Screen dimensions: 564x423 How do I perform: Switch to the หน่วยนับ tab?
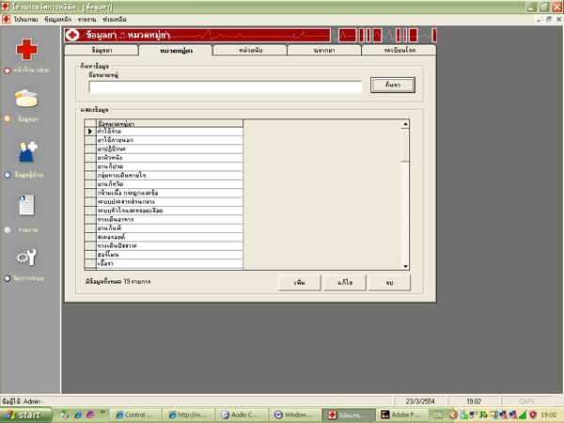(250, 51)
